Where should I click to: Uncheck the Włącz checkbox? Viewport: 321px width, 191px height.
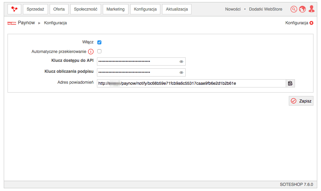point(99,42)
